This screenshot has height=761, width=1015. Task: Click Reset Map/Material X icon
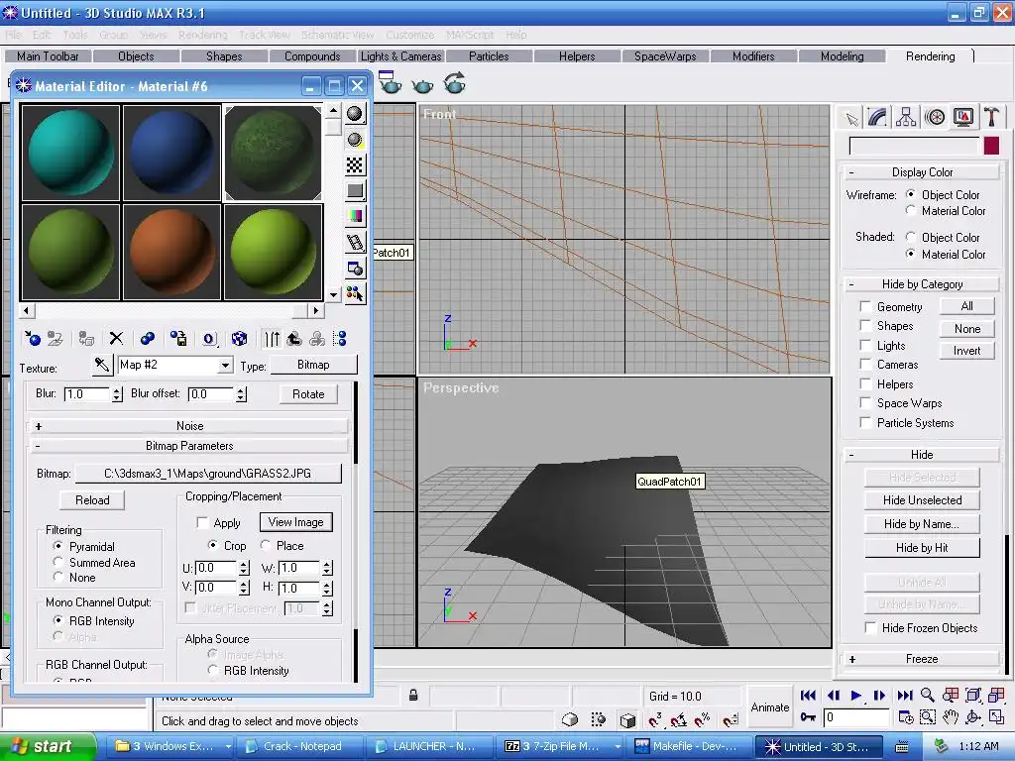tap(116, 339)
